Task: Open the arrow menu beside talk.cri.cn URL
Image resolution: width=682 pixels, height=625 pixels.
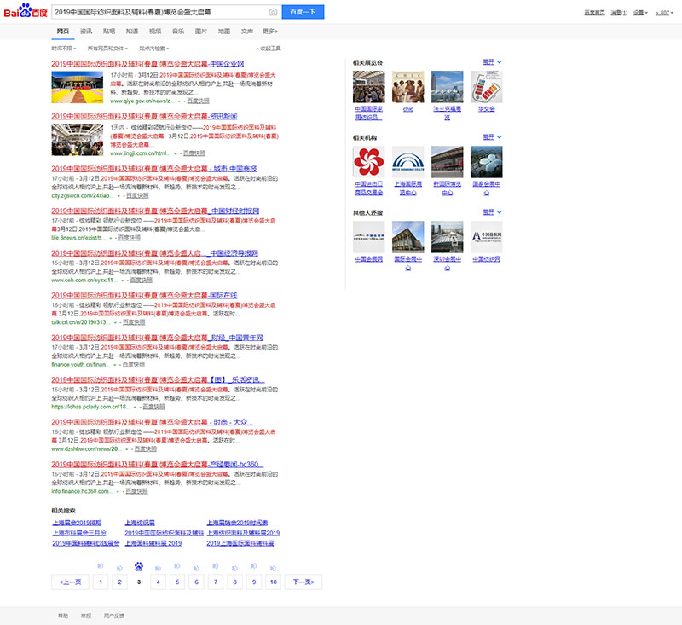Action: pyautogui.click(x=115, y=322)
